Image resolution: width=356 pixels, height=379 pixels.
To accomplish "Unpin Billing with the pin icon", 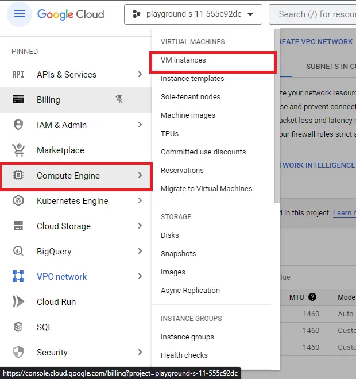I will click(x=119, y=99).
